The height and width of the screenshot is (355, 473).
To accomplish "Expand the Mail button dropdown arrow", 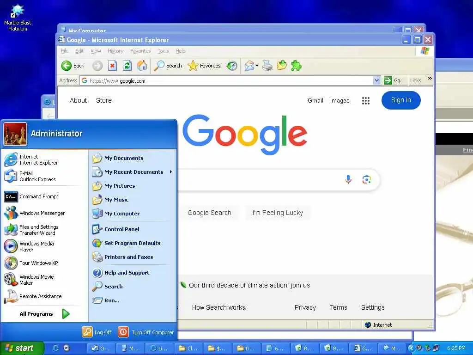I will (257, 66).
